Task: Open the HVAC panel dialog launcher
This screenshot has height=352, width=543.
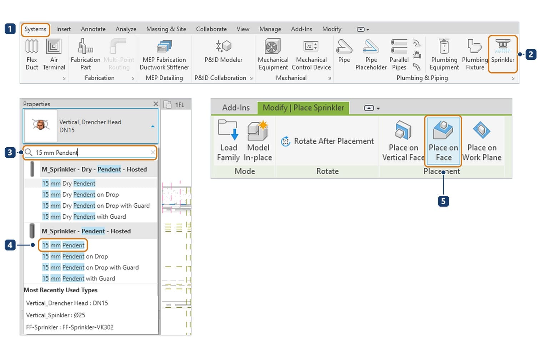Action: pyautogui.click(x=64, y=78)
